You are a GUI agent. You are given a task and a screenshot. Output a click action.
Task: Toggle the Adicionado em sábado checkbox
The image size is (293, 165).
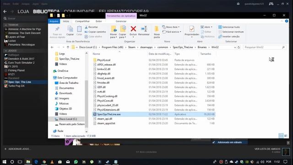(x=214, y=143)
